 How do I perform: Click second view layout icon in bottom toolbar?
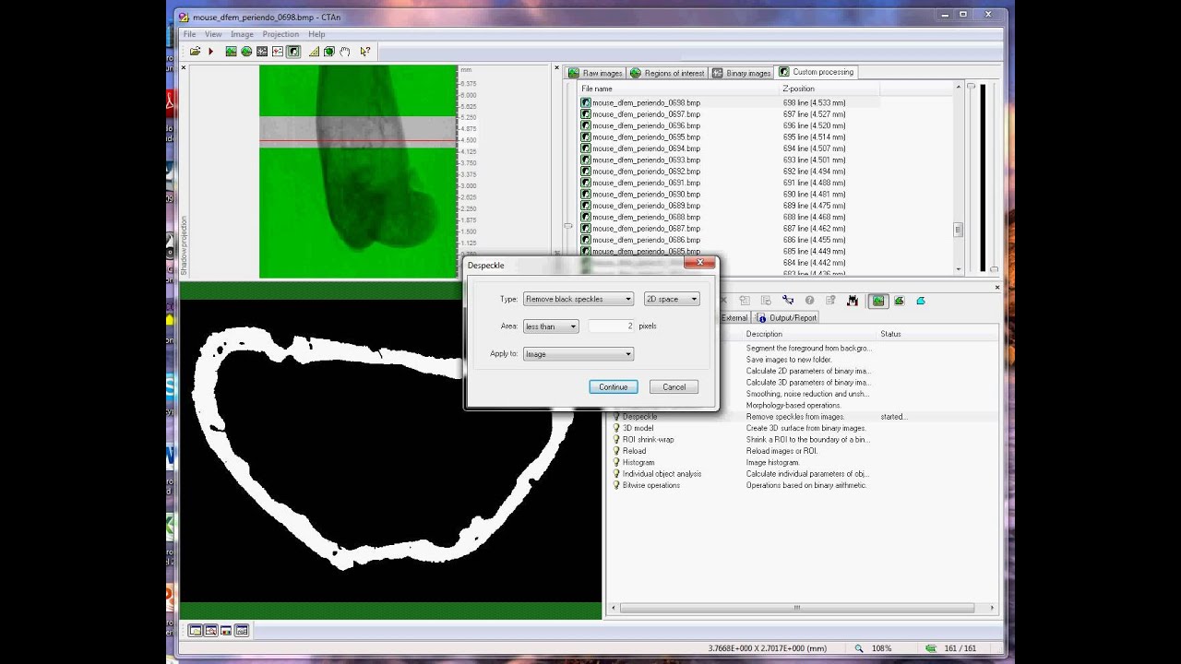pos(210,631)
